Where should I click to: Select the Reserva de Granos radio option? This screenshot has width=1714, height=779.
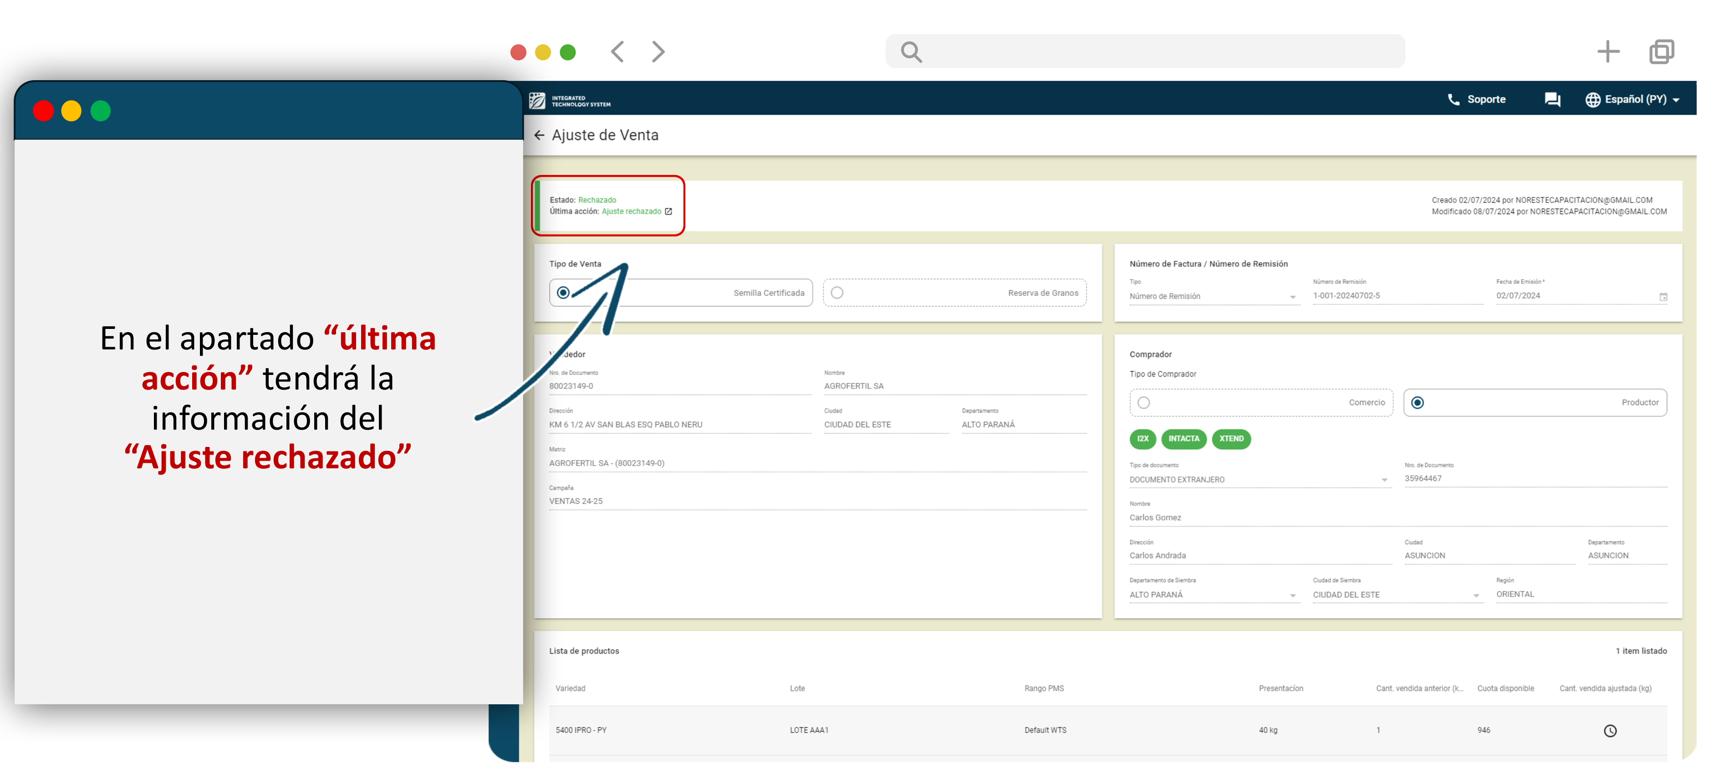point(837,293)
